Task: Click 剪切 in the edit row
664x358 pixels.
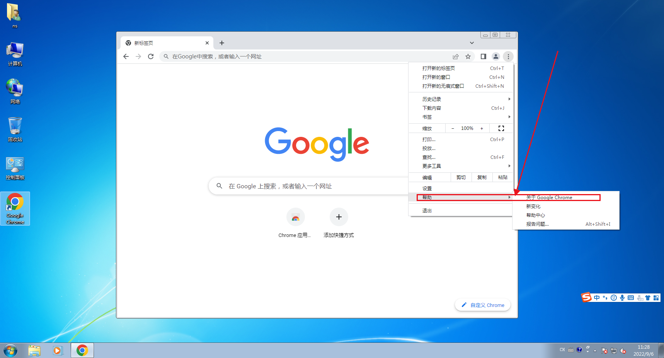Action: pos(461,177)
